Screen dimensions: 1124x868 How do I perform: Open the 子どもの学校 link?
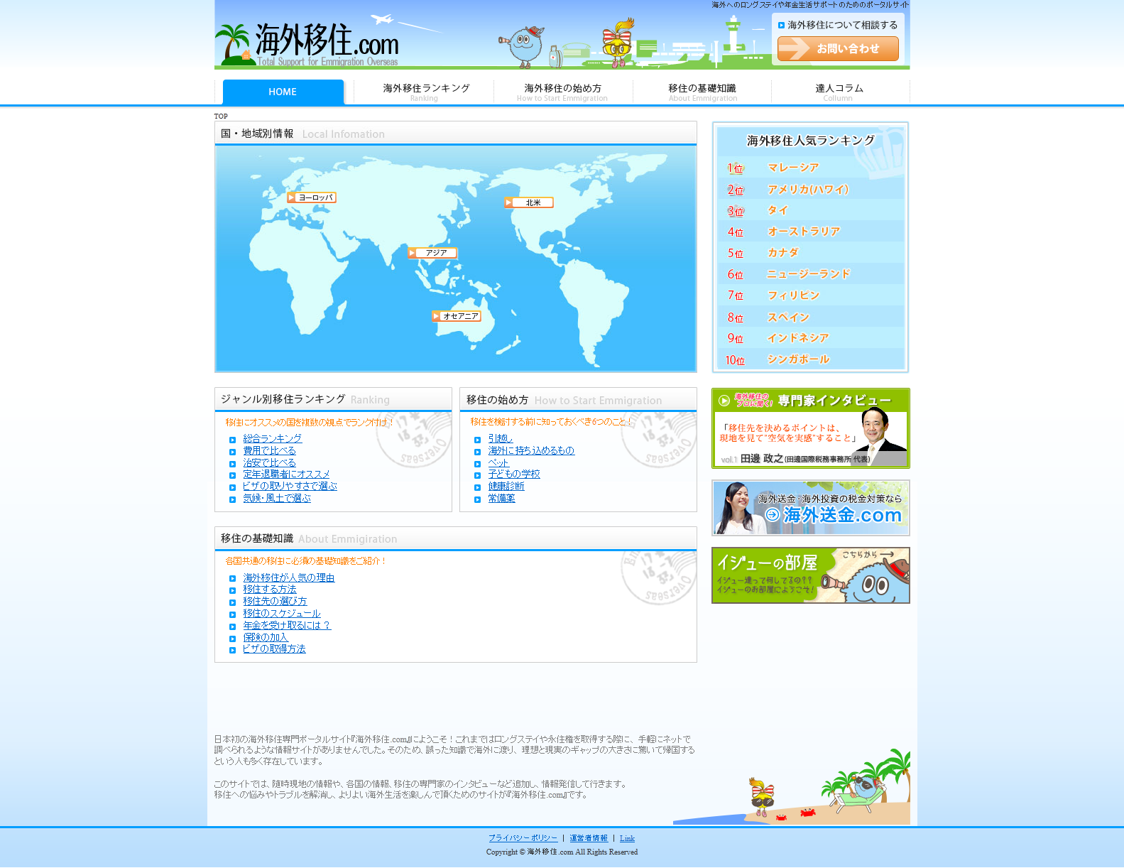[514, 474]
